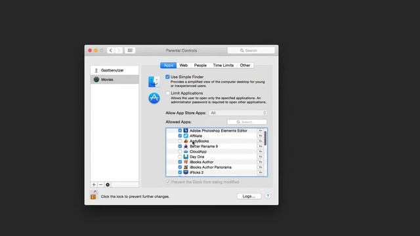Open the gear action menu below the user list
Viewport: 420px width, 236px height.
[108, 185]
